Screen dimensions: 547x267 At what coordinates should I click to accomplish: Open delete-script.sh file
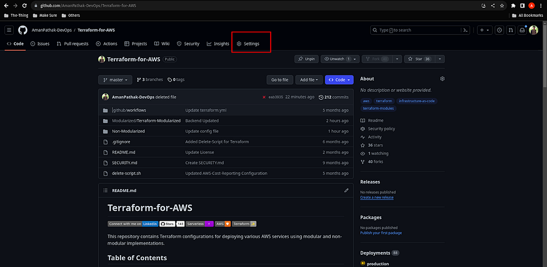click(127, 173)
